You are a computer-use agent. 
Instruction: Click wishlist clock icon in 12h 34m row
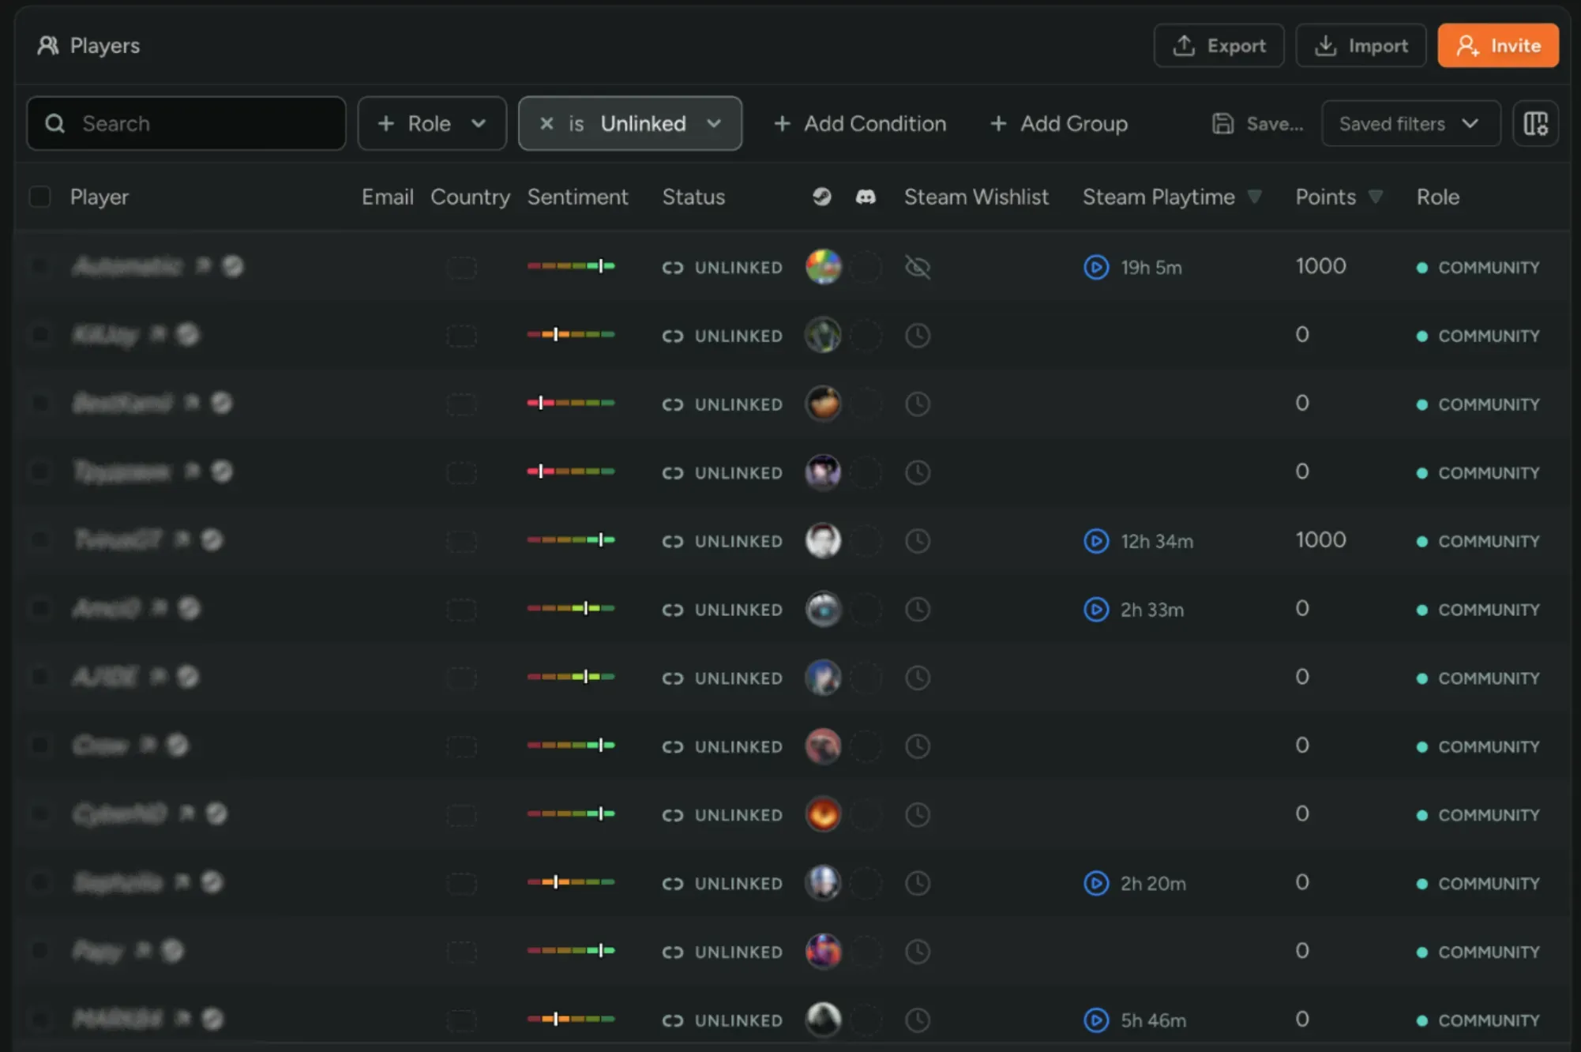[917, 541]
